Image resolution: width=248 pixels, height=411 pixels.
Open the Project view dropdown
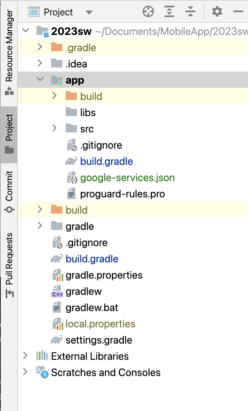click(x=89, y=13)
